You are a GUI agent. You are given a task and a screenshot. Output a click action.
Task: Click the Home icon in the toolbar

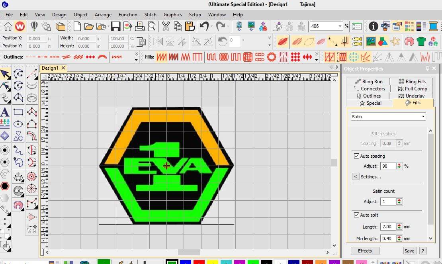coord(8,27)
